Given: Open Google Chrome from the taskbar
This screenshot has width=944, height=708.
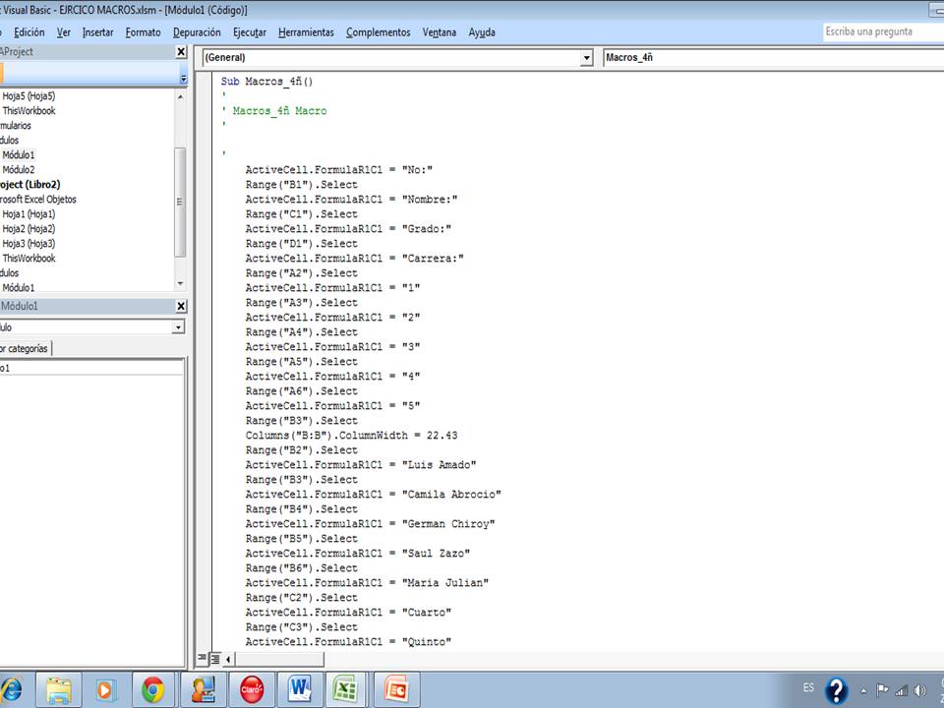Looking at the screenshot, I should [155, 688].
